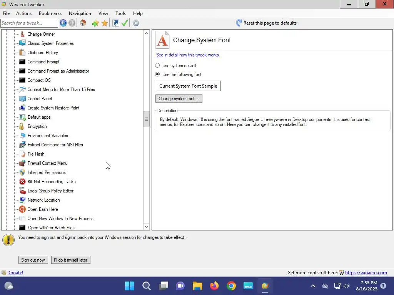Click the Current System Font Sample box
The width and height of the screenshot is (394, 295).
coord(188,86)
